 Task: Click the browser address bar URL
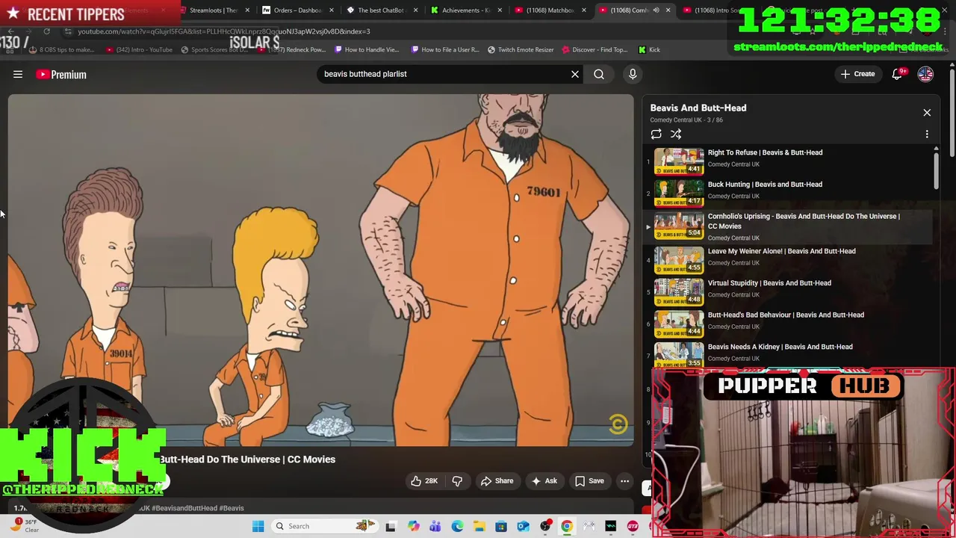[x=224, y=31]
